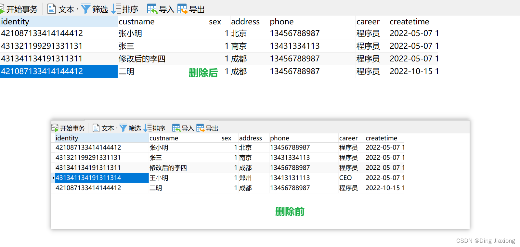Viewport: 520px width, 247px height.
Task: Click the 文本 document icon in the top toolbar
Action: click(x=52, y=9)
